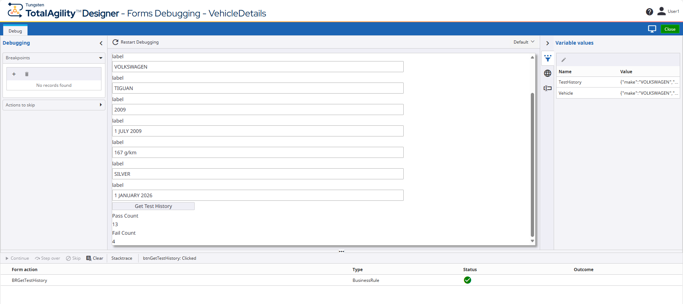This screenshot has height=304, width=683.
Task: Open the help question mark icon
Action: [649, 12]
